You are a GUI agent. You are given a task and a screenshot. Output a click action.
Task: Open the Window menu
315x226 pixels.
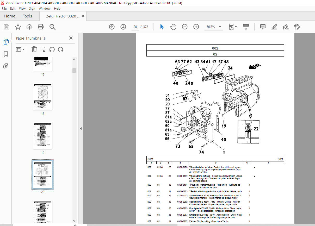[45, 9]
